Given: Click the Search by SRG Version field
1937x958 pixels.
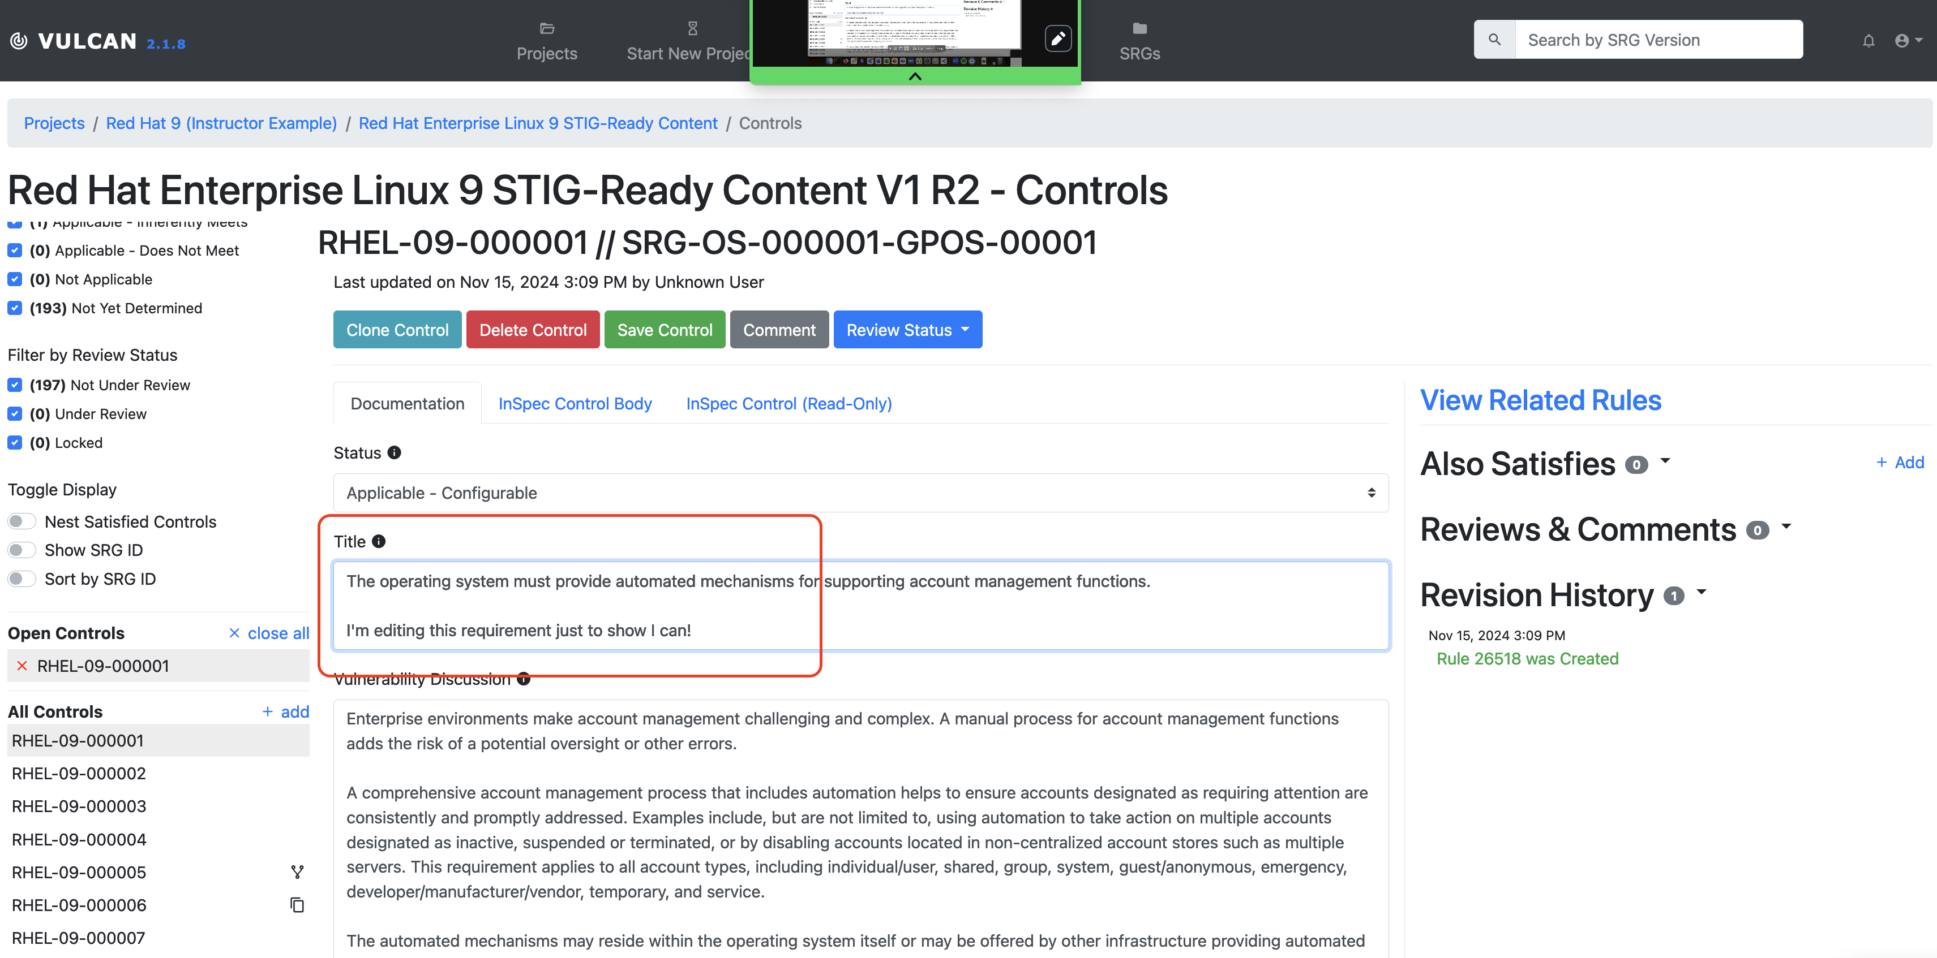Looking at the screenshot, I should tap(1657, 40).
